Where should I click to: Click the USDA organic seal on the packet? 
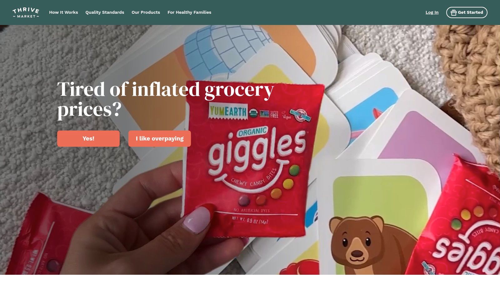pos(253,114)
